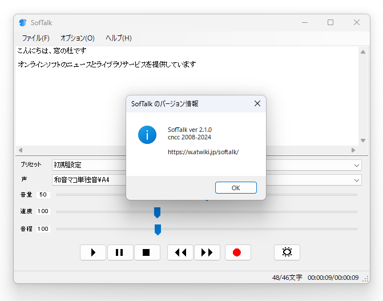
Task: Close the SofTalk main window
Action: click(357, 22)
